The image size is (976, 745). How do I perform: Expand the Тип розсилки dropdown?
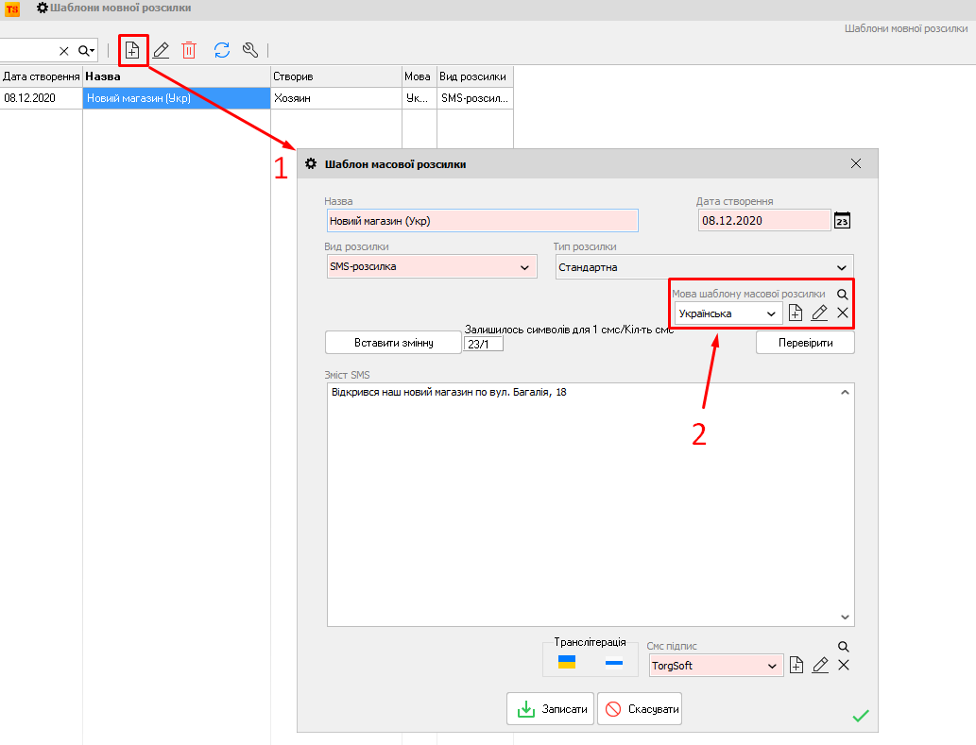click(842, 267)
